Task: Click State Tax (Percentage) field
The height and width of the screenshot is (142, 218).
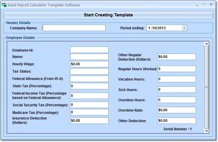Action: click(89, 86)
